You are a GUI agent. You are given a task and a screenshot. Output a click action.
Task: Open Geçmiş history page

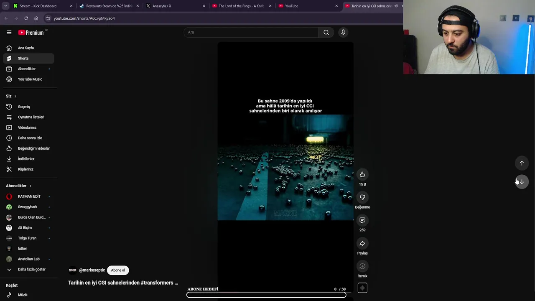pyautogui.click(x=28, y=107)
